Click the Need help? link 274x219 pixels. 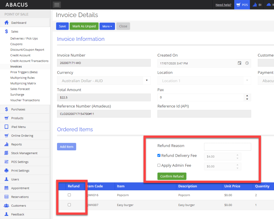click(223, 5)
